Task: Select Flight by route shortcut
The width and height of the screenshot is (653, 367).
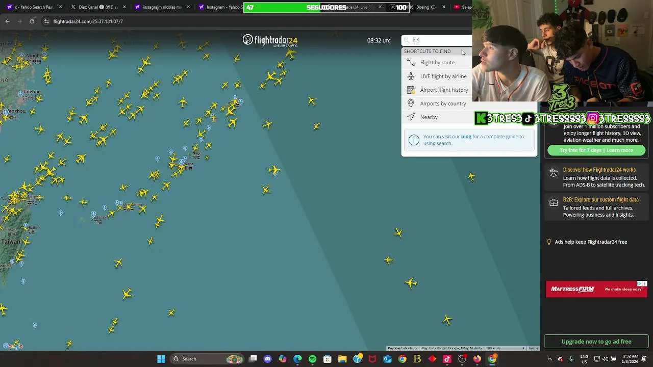Action: tap(437, 62)
